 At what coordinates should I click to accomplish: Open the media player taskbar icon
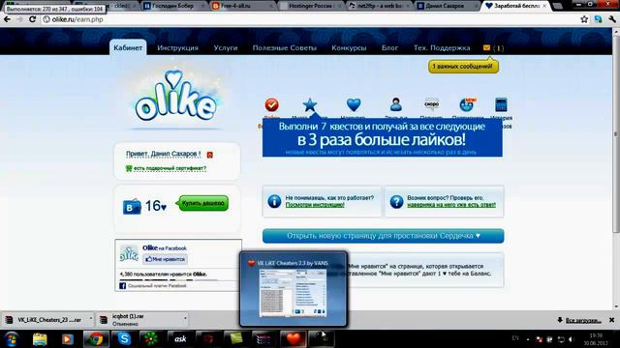[68, 339]
